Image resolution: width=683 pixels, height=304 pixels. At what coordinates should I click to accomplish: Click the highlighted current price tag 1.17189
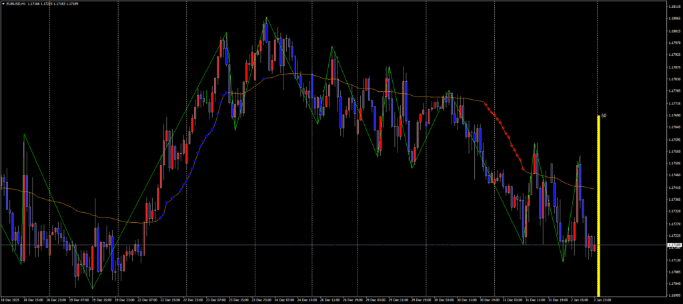(x=673, y=245)
